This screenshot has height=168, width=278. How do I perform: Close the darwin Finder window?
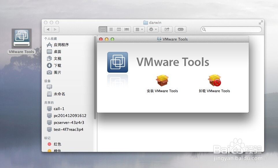tap(46, 22)
